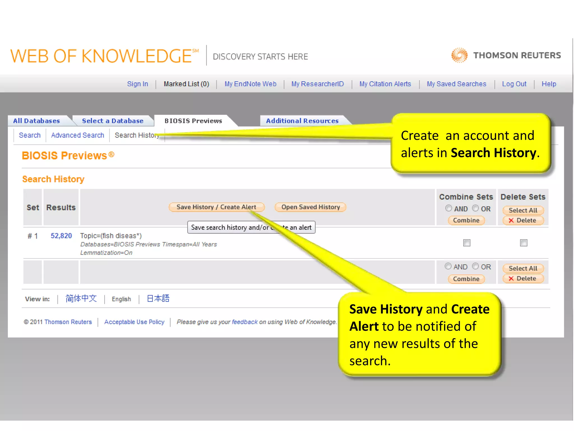
Task: Click the Open Saved History button
Action: [311, 207]
